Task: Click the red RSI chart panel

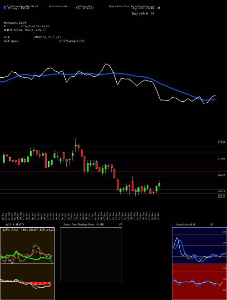Action: pos(199,282)
